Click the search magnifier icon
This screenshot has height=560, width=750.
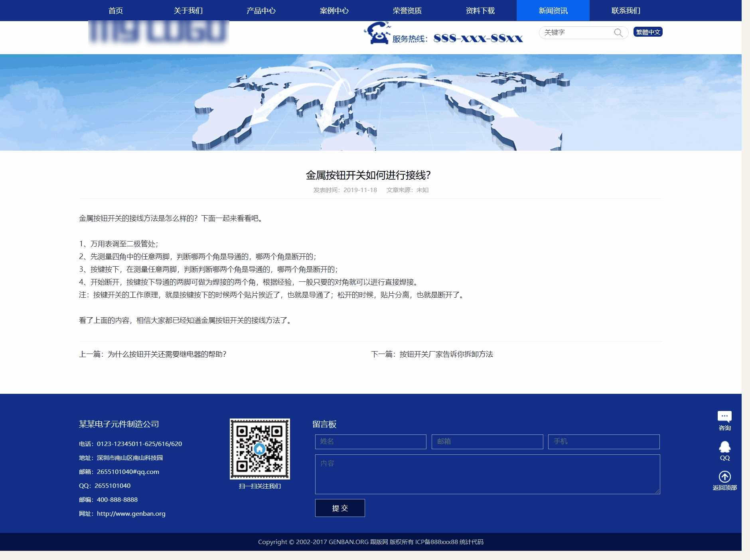(x=618, y=33)
